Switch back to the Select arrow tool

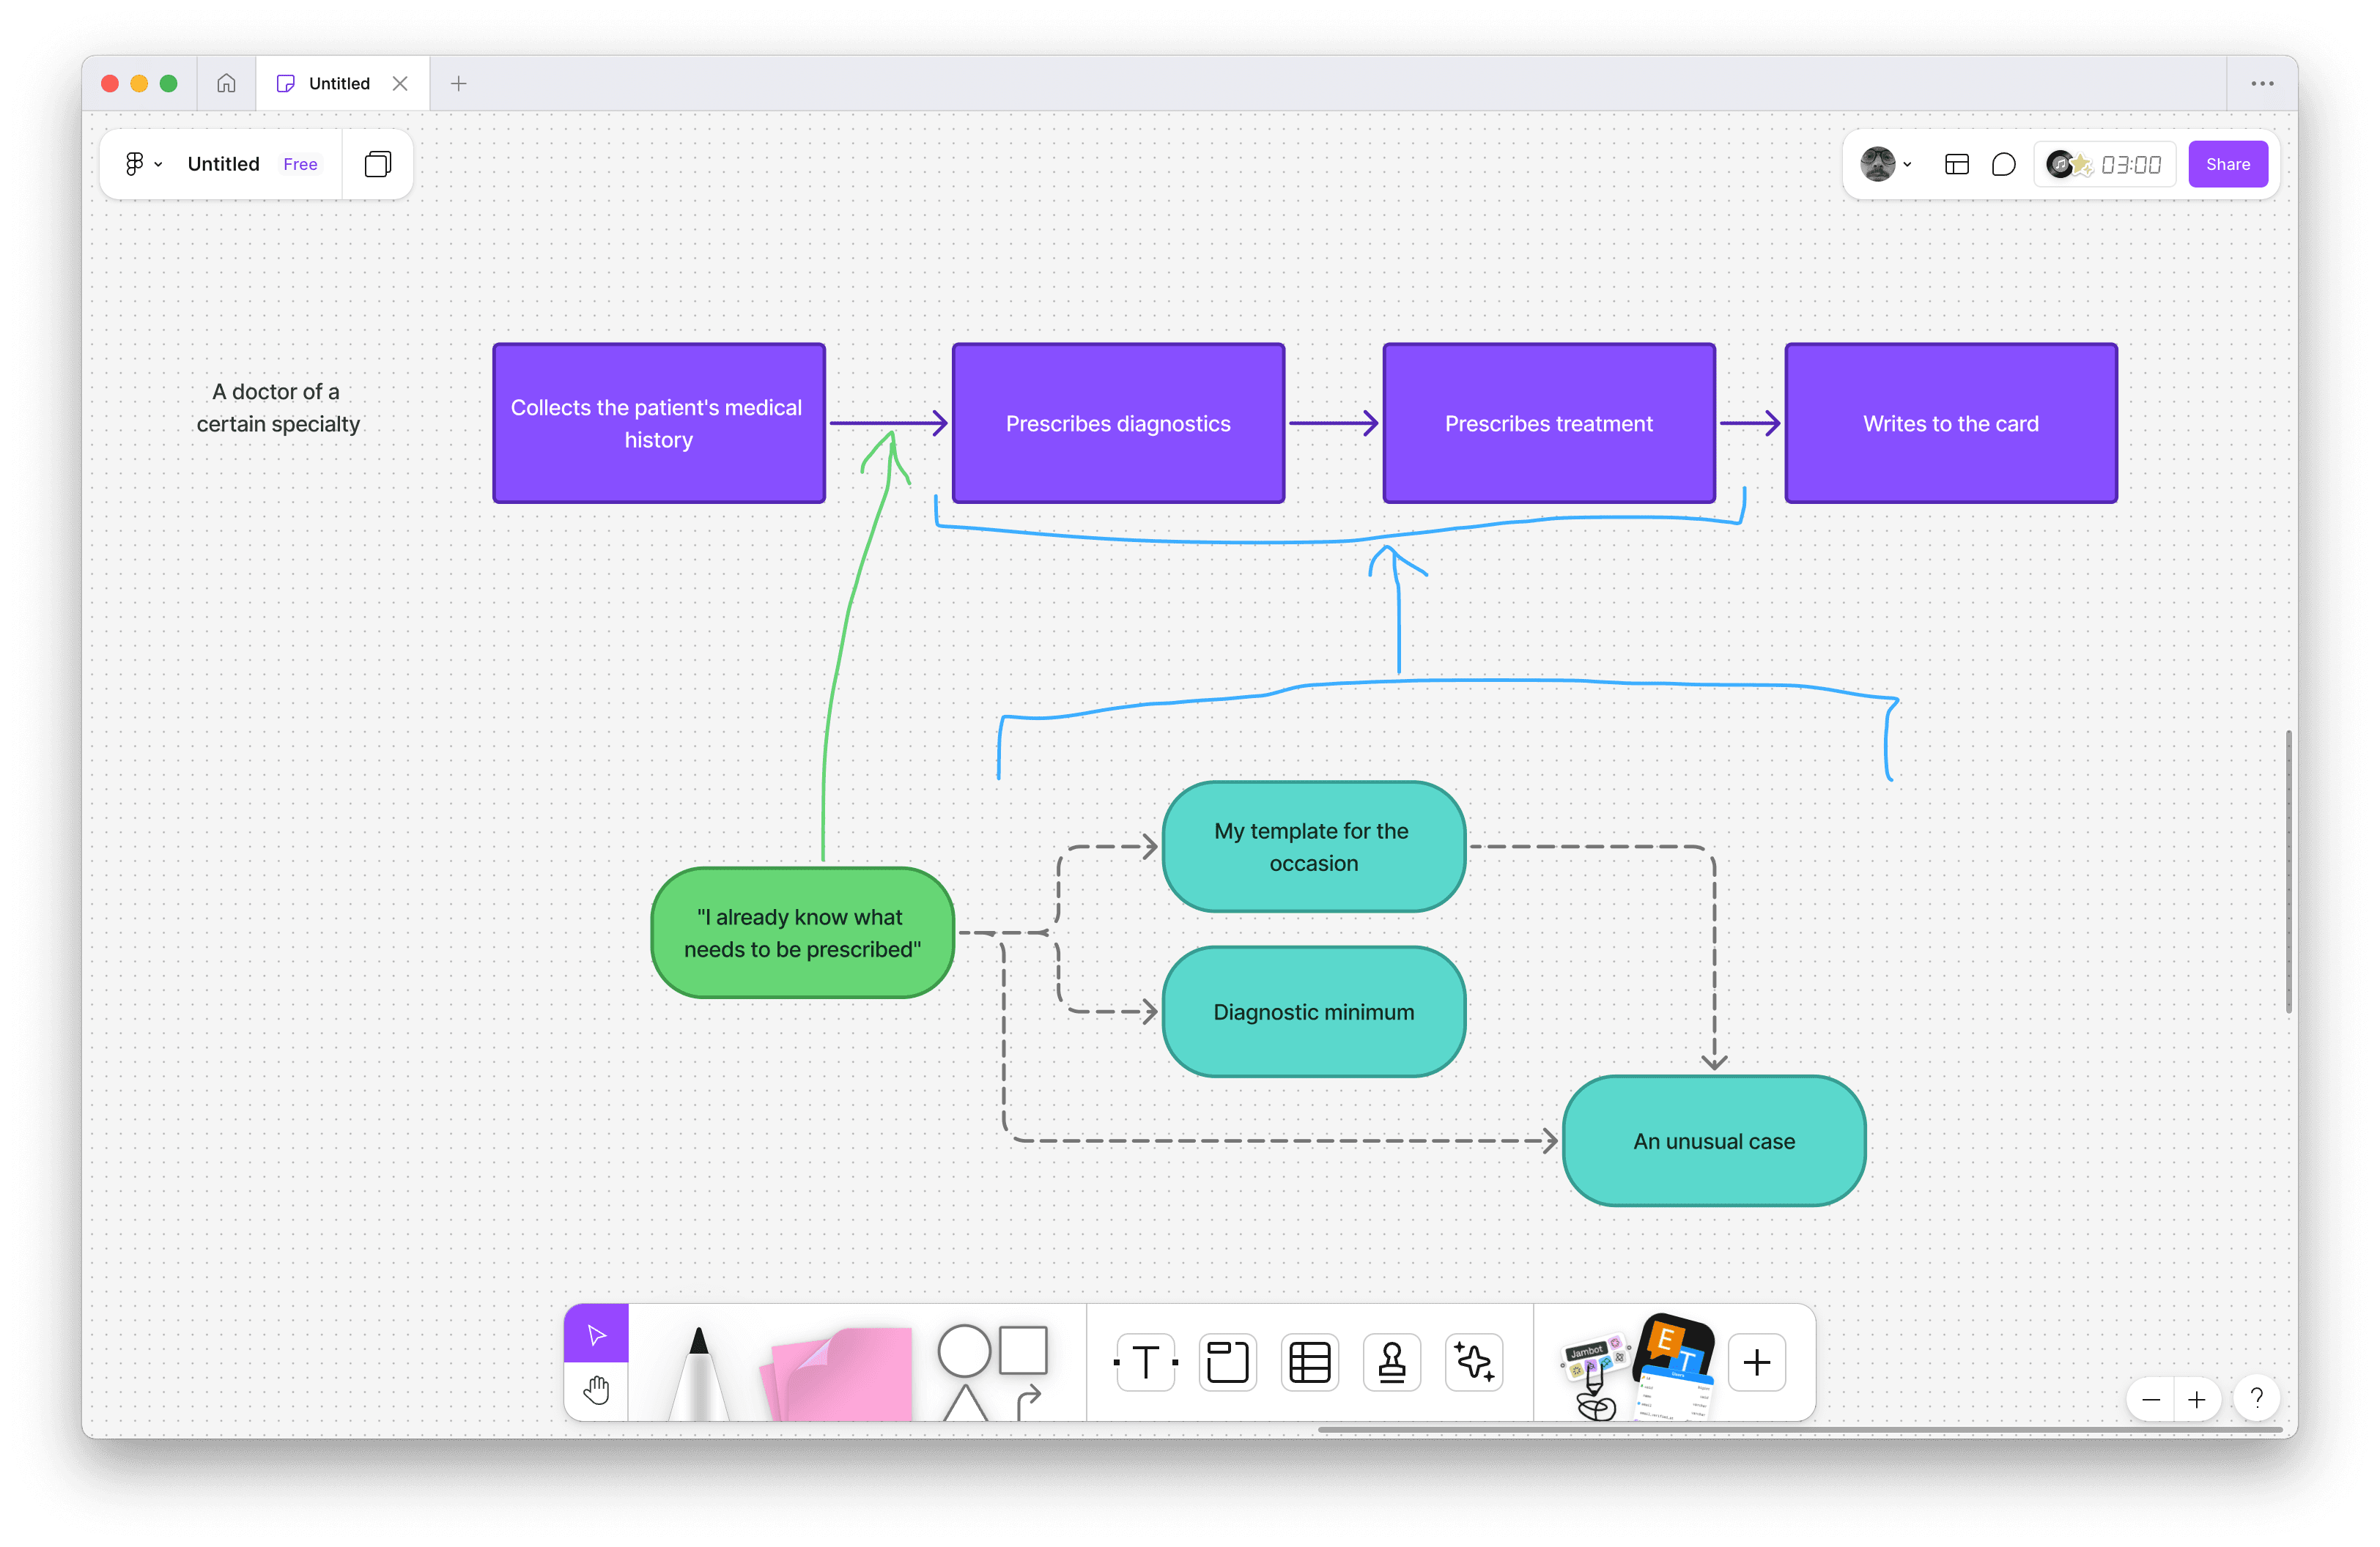point(596,1332)
